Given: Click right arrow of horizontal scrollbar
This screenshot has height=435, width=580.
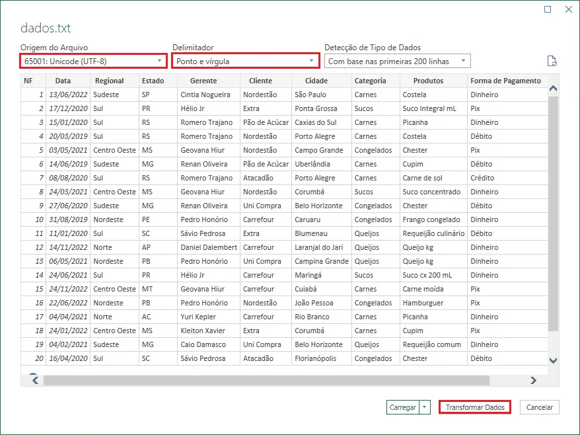Looking at the screenshot, I should [533, 380].
